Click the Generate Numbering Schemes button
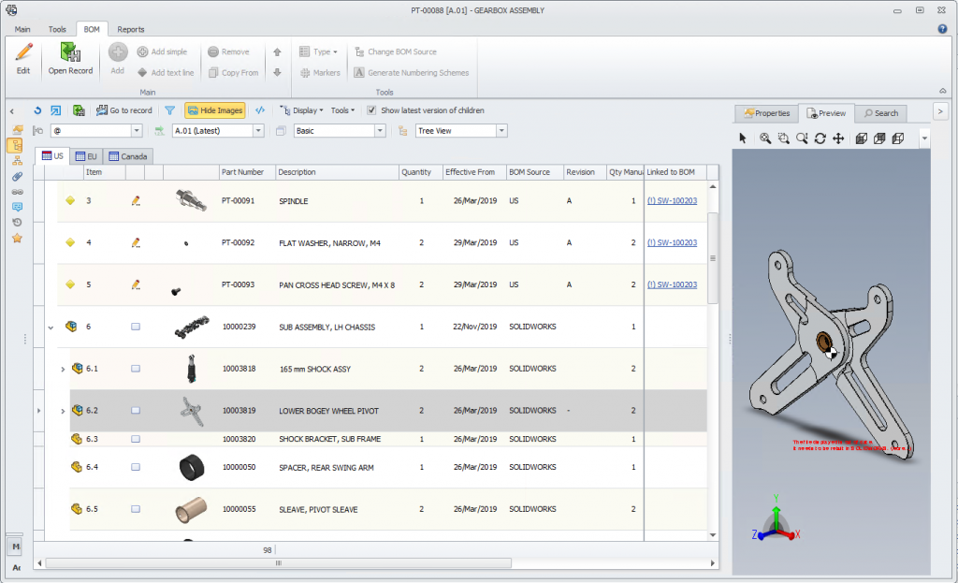This screenshot has height=583, width=958. point(420,72)
